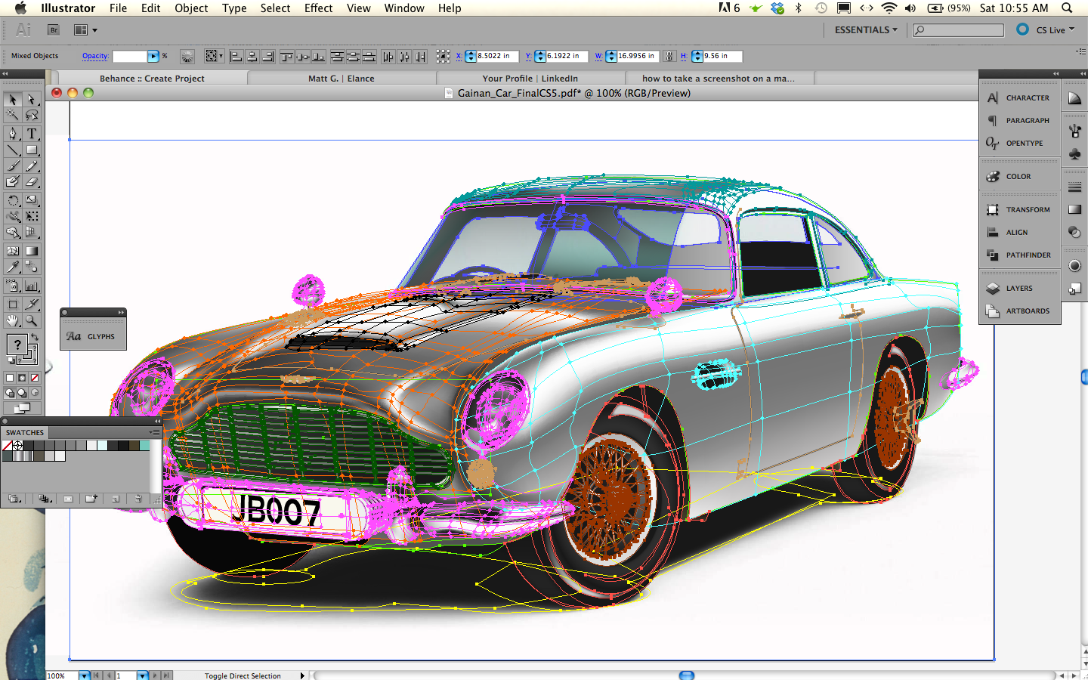Select the Paintbrush tool
The width and height of the screenshot is (1088, 680).
coord(13,165)
